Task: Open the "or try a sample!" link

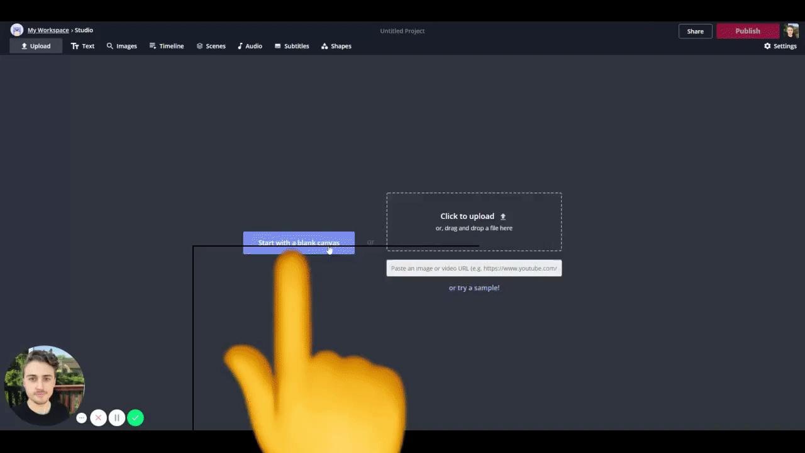Action: [474, 288]
